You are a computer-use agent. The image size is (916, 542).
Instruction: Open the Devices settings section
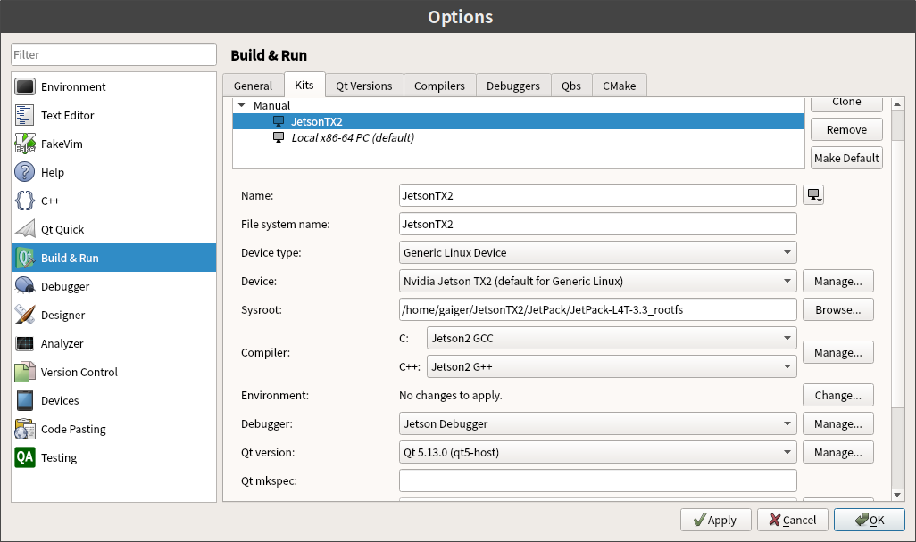[x=58, y=400]
